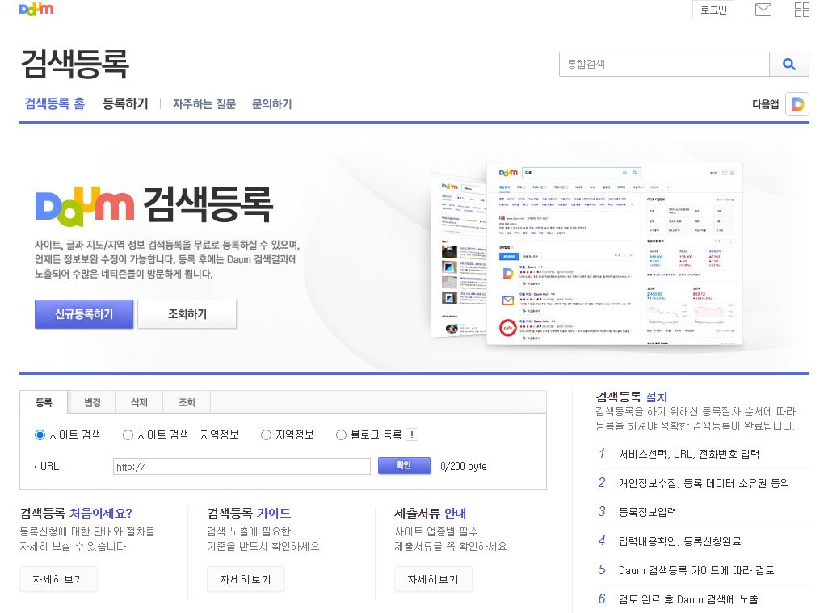Click the 확인 button beside URL
The width and height of the screenshot is (824, 613).
(404, 465)
